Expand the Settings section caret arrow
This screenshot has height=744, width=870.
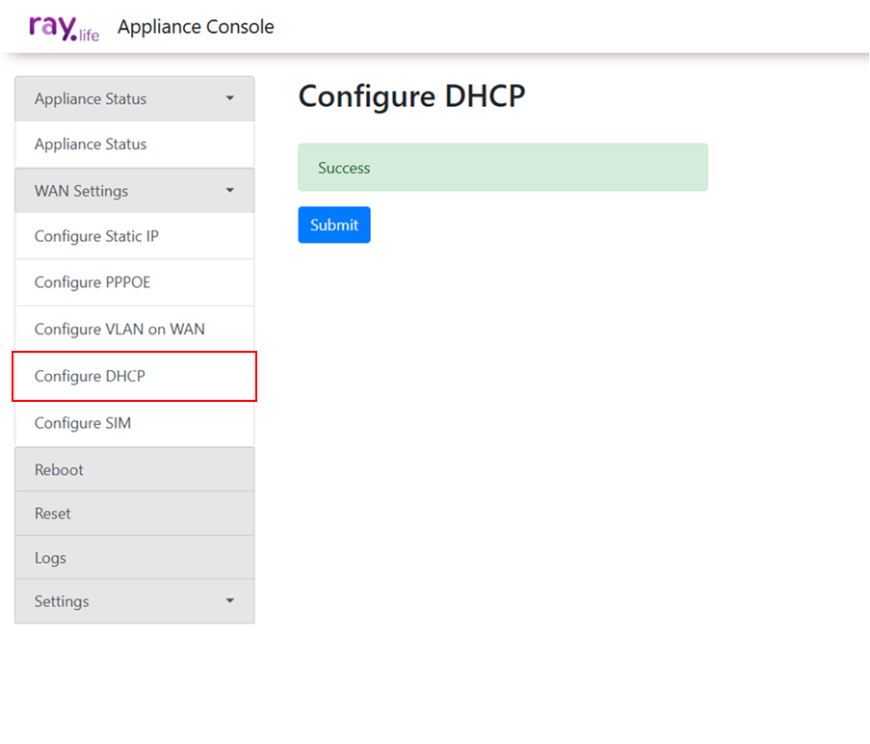tap(229, 601)
